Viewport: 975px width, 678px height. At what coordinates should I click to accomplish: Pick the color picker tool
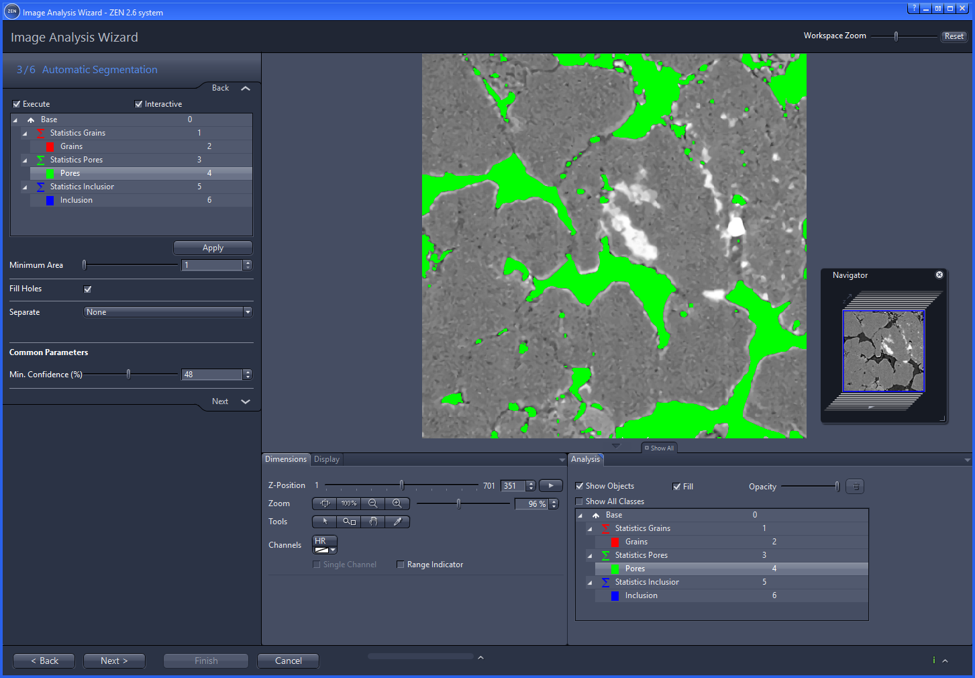[397, 522]
